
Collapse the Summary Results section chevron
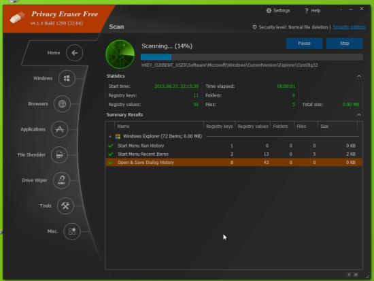[x=359, y=115]
